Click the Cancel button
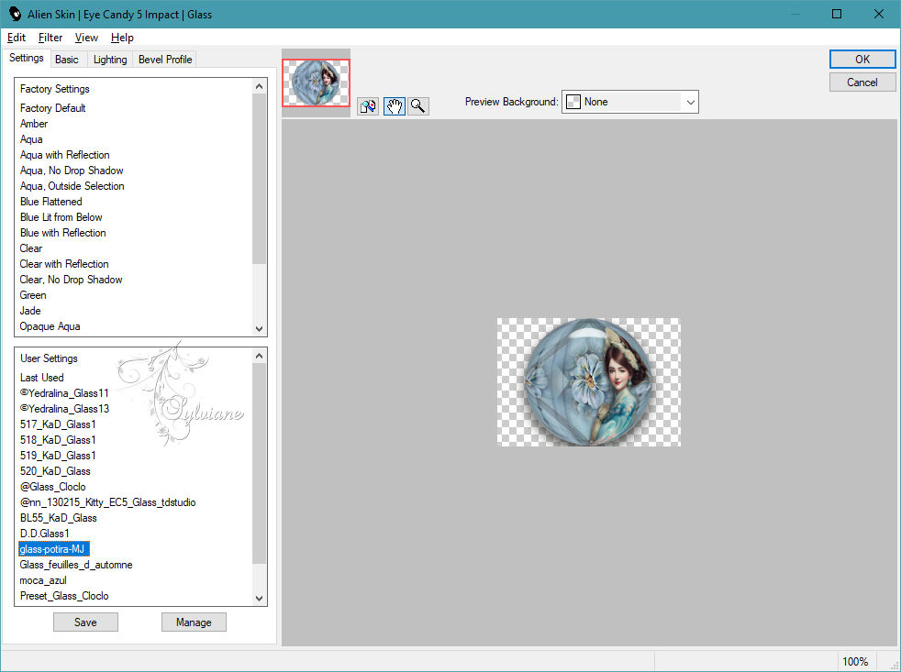The height and width of the screenshot is (672, 901). [862, 83]
